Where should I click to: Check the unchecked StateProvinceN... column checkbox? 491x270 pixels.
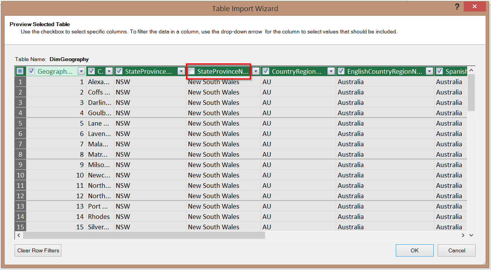point(191,71)
